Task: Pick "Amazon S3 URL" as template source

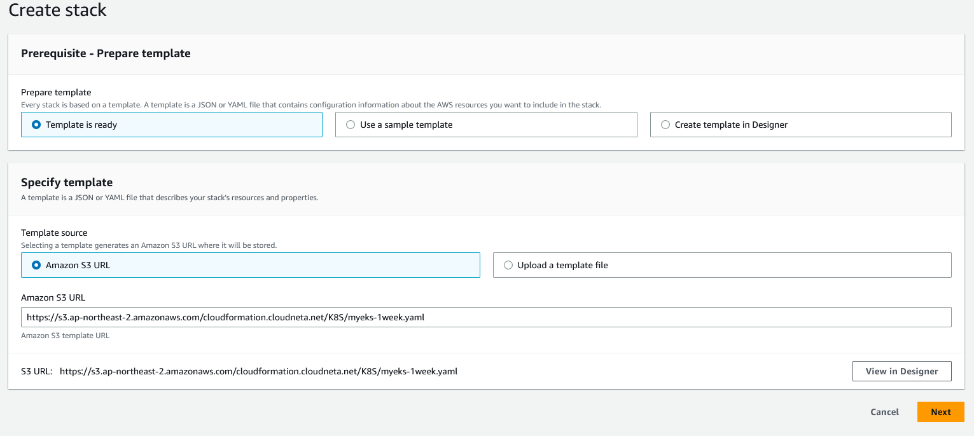Action: 37,265
